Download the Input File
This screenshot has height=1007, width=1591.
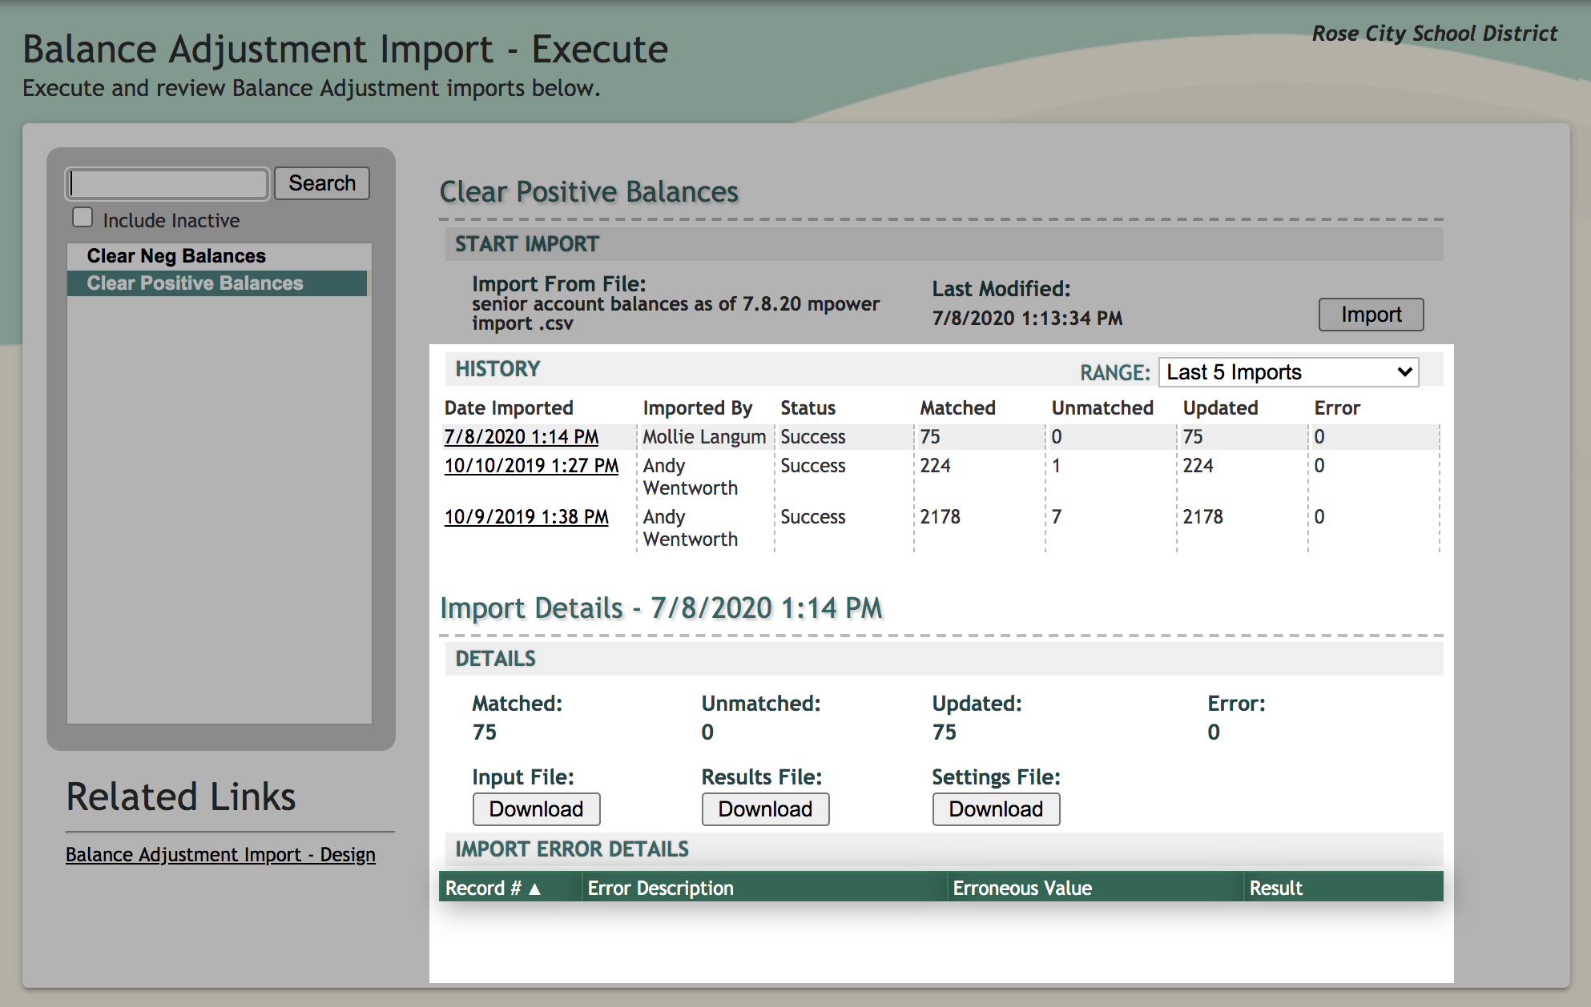pos(536,809)
